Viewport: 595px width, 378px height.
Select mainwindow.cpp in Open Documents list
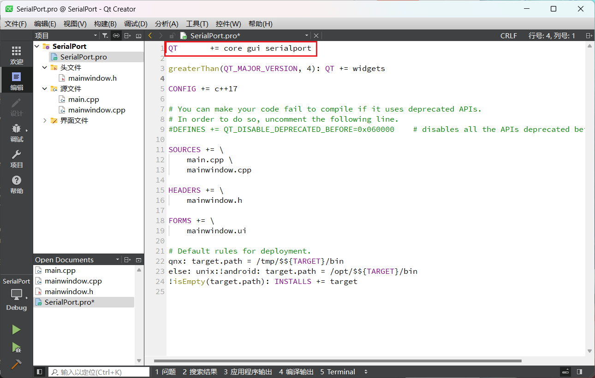(x=84, y=281)
